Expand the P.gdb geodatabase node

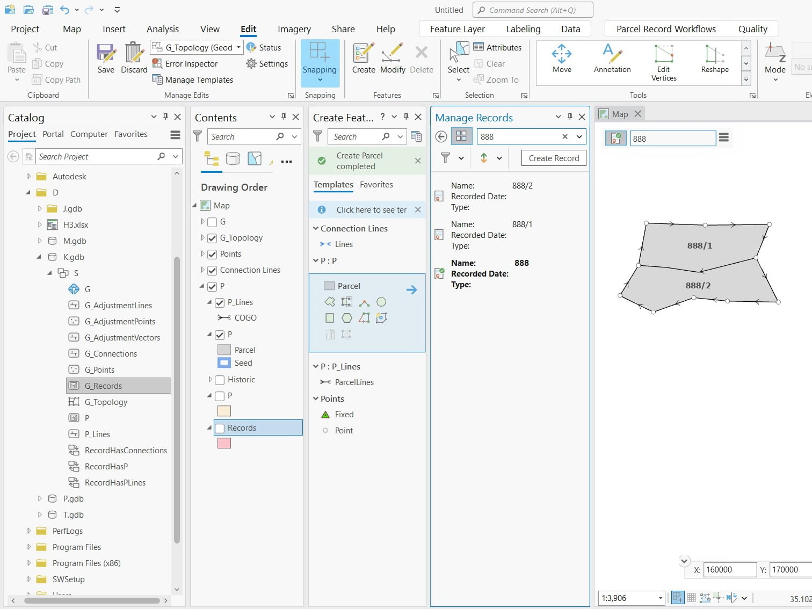(x=40, y=499)
